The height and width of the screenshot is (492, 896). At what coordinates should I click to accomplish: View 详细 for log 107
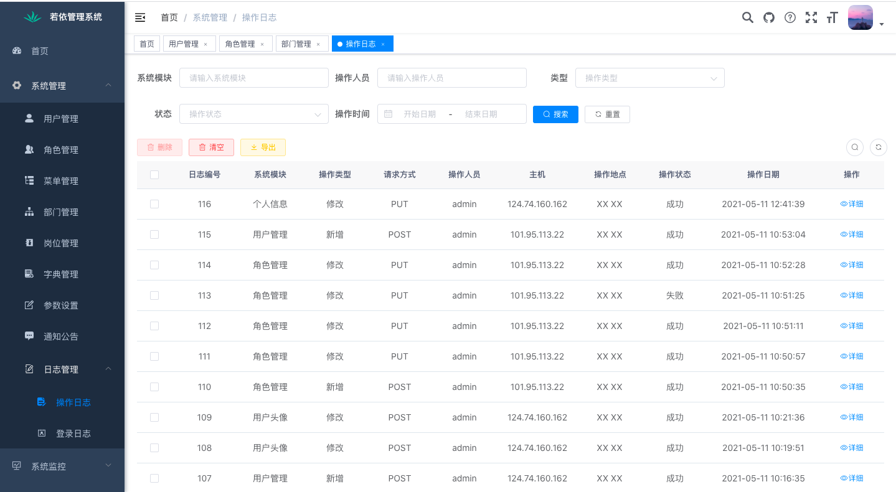[x=852, y=478]
